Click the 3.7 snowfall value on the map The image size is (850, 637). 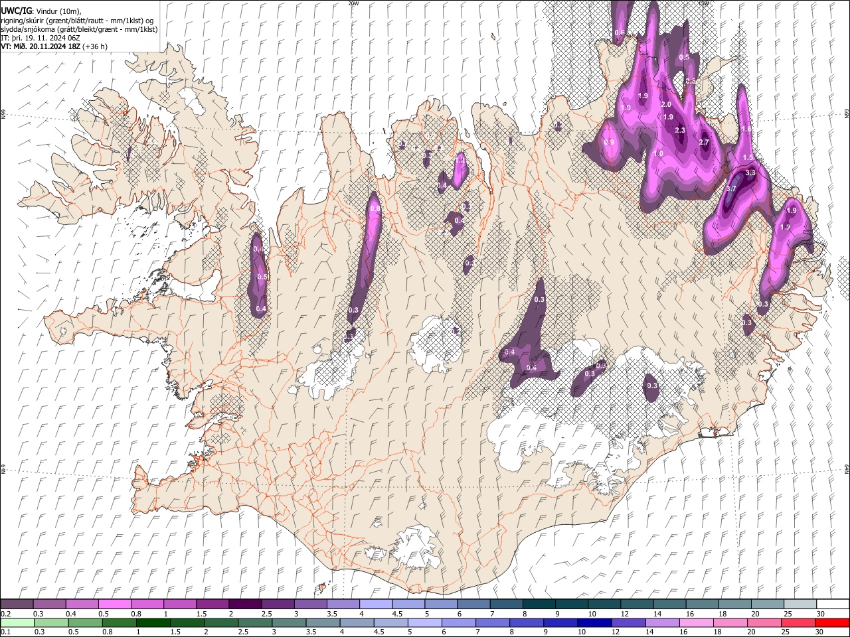tap(731, 189)
